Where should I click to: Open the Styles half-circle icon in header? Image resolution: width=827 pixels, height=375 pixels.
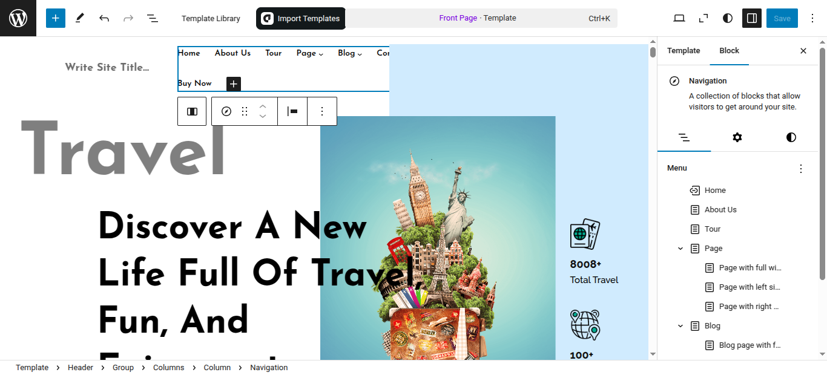[x=728, y=18]
